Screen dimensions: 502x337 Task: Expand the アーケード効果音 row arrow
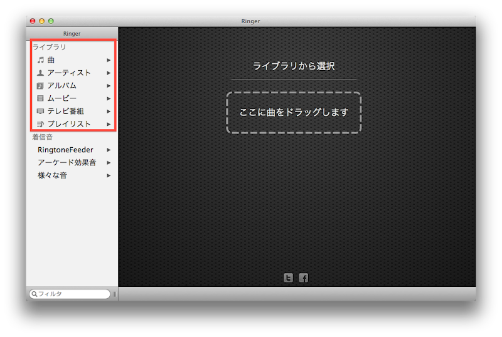pos(109,163)
